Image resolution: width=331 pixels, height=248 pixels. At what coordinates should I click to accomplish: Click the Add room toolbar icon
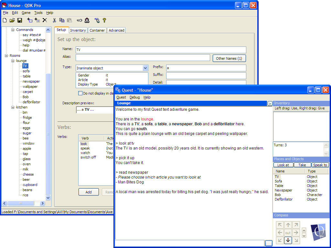(x=30, y=20)
